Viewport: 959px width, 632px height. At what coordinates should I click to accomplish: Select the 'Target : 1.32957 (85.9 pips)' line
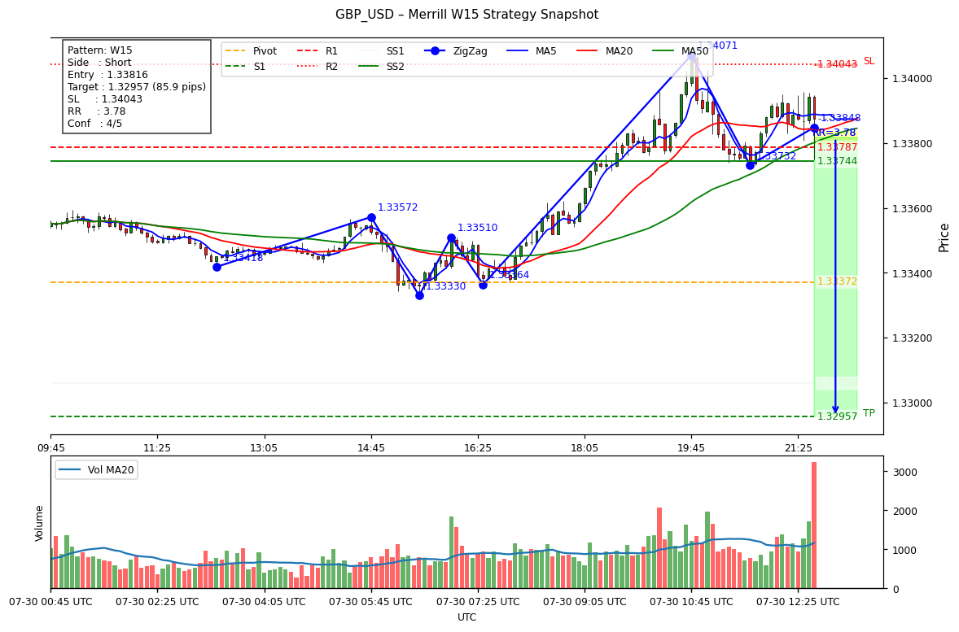click(137, 87)
